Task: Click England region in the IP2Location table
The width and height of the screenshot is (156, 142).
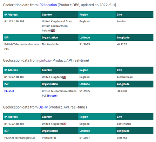Action: coord(84,21)
